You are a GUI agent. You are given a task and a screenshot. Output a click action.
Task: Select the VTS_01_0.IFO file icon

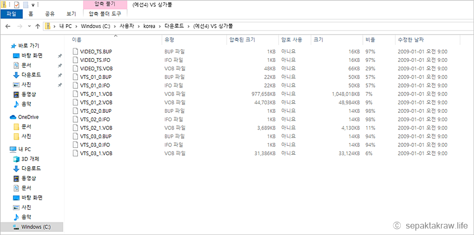(x=75, y=86)
